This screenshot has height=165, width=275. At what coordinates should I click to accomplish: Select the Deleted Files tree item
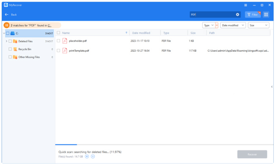[25, 41]
